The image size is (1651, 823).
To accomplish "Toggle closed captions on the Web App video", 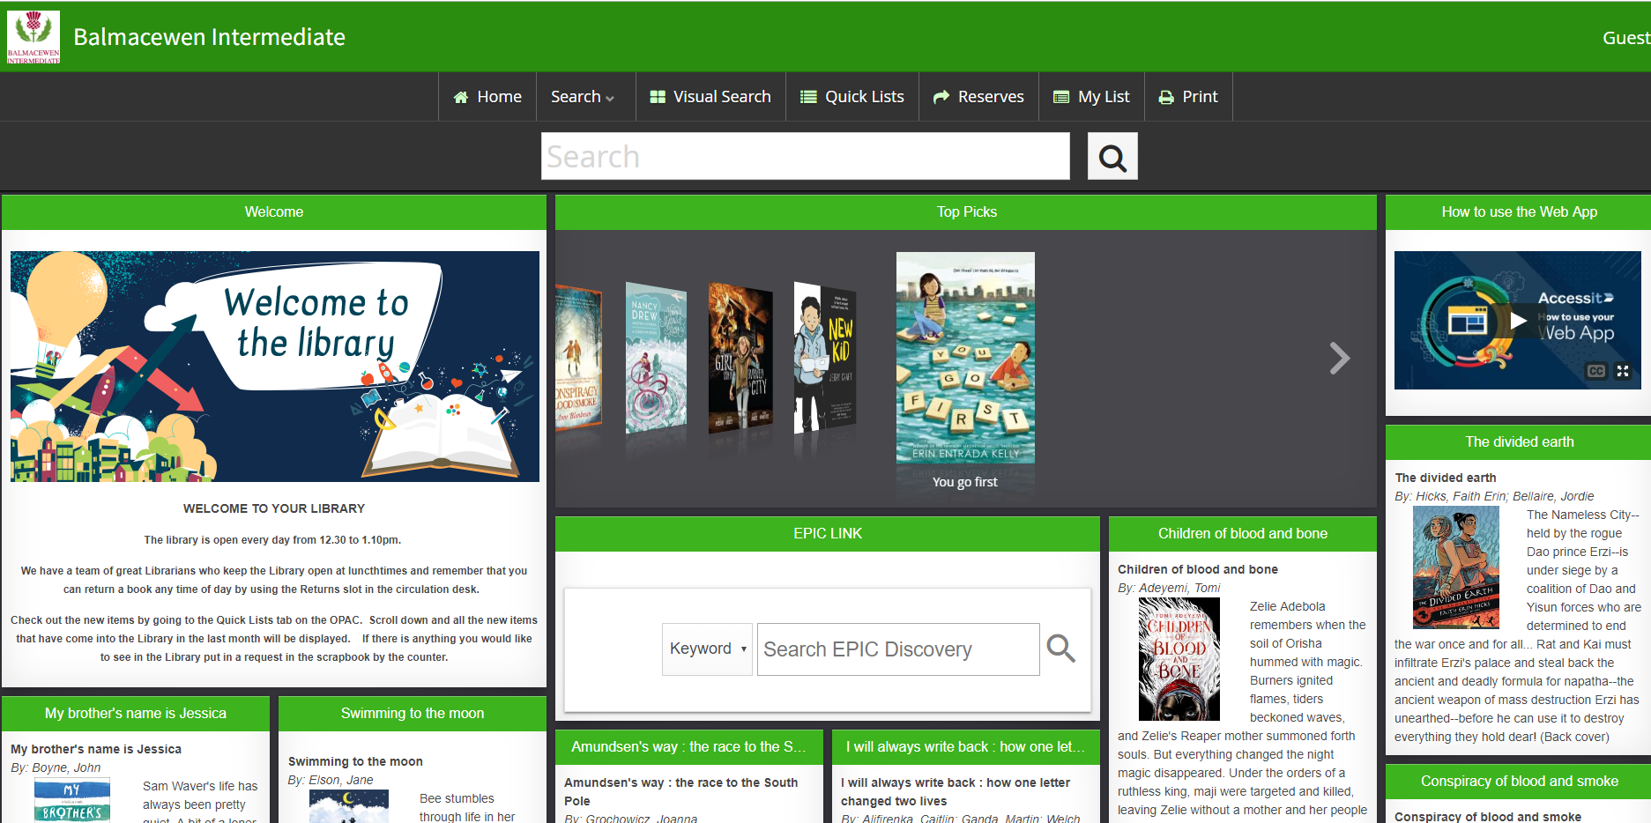I will coord(1595,371).
